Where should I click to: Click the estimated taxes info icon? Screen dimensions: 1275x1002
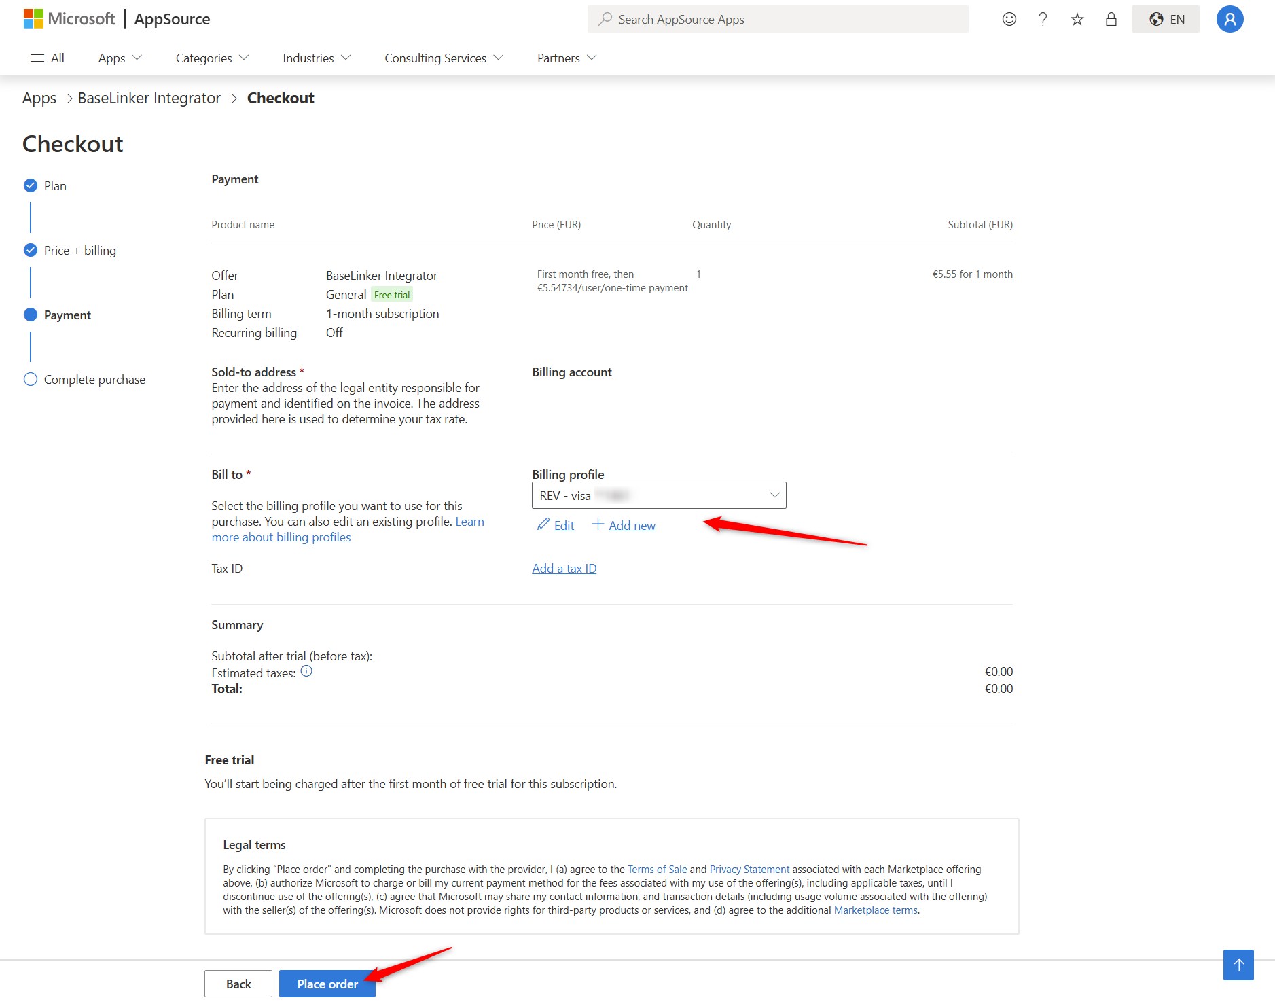(306, 671)
